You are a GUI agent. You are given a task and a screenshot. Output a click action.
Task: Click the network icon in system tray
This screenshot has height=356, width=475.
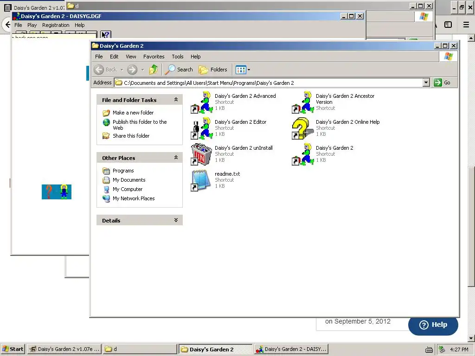click(x=442, y=350)
